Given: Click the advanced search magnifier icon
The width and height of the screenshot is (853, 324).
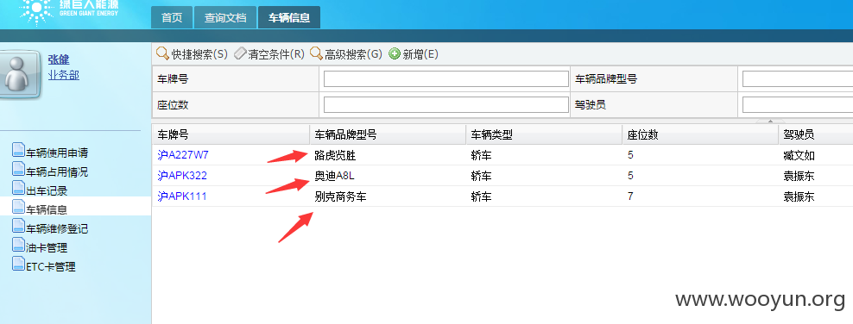Looking at the screenshot, I should click(x=317, y=53).
